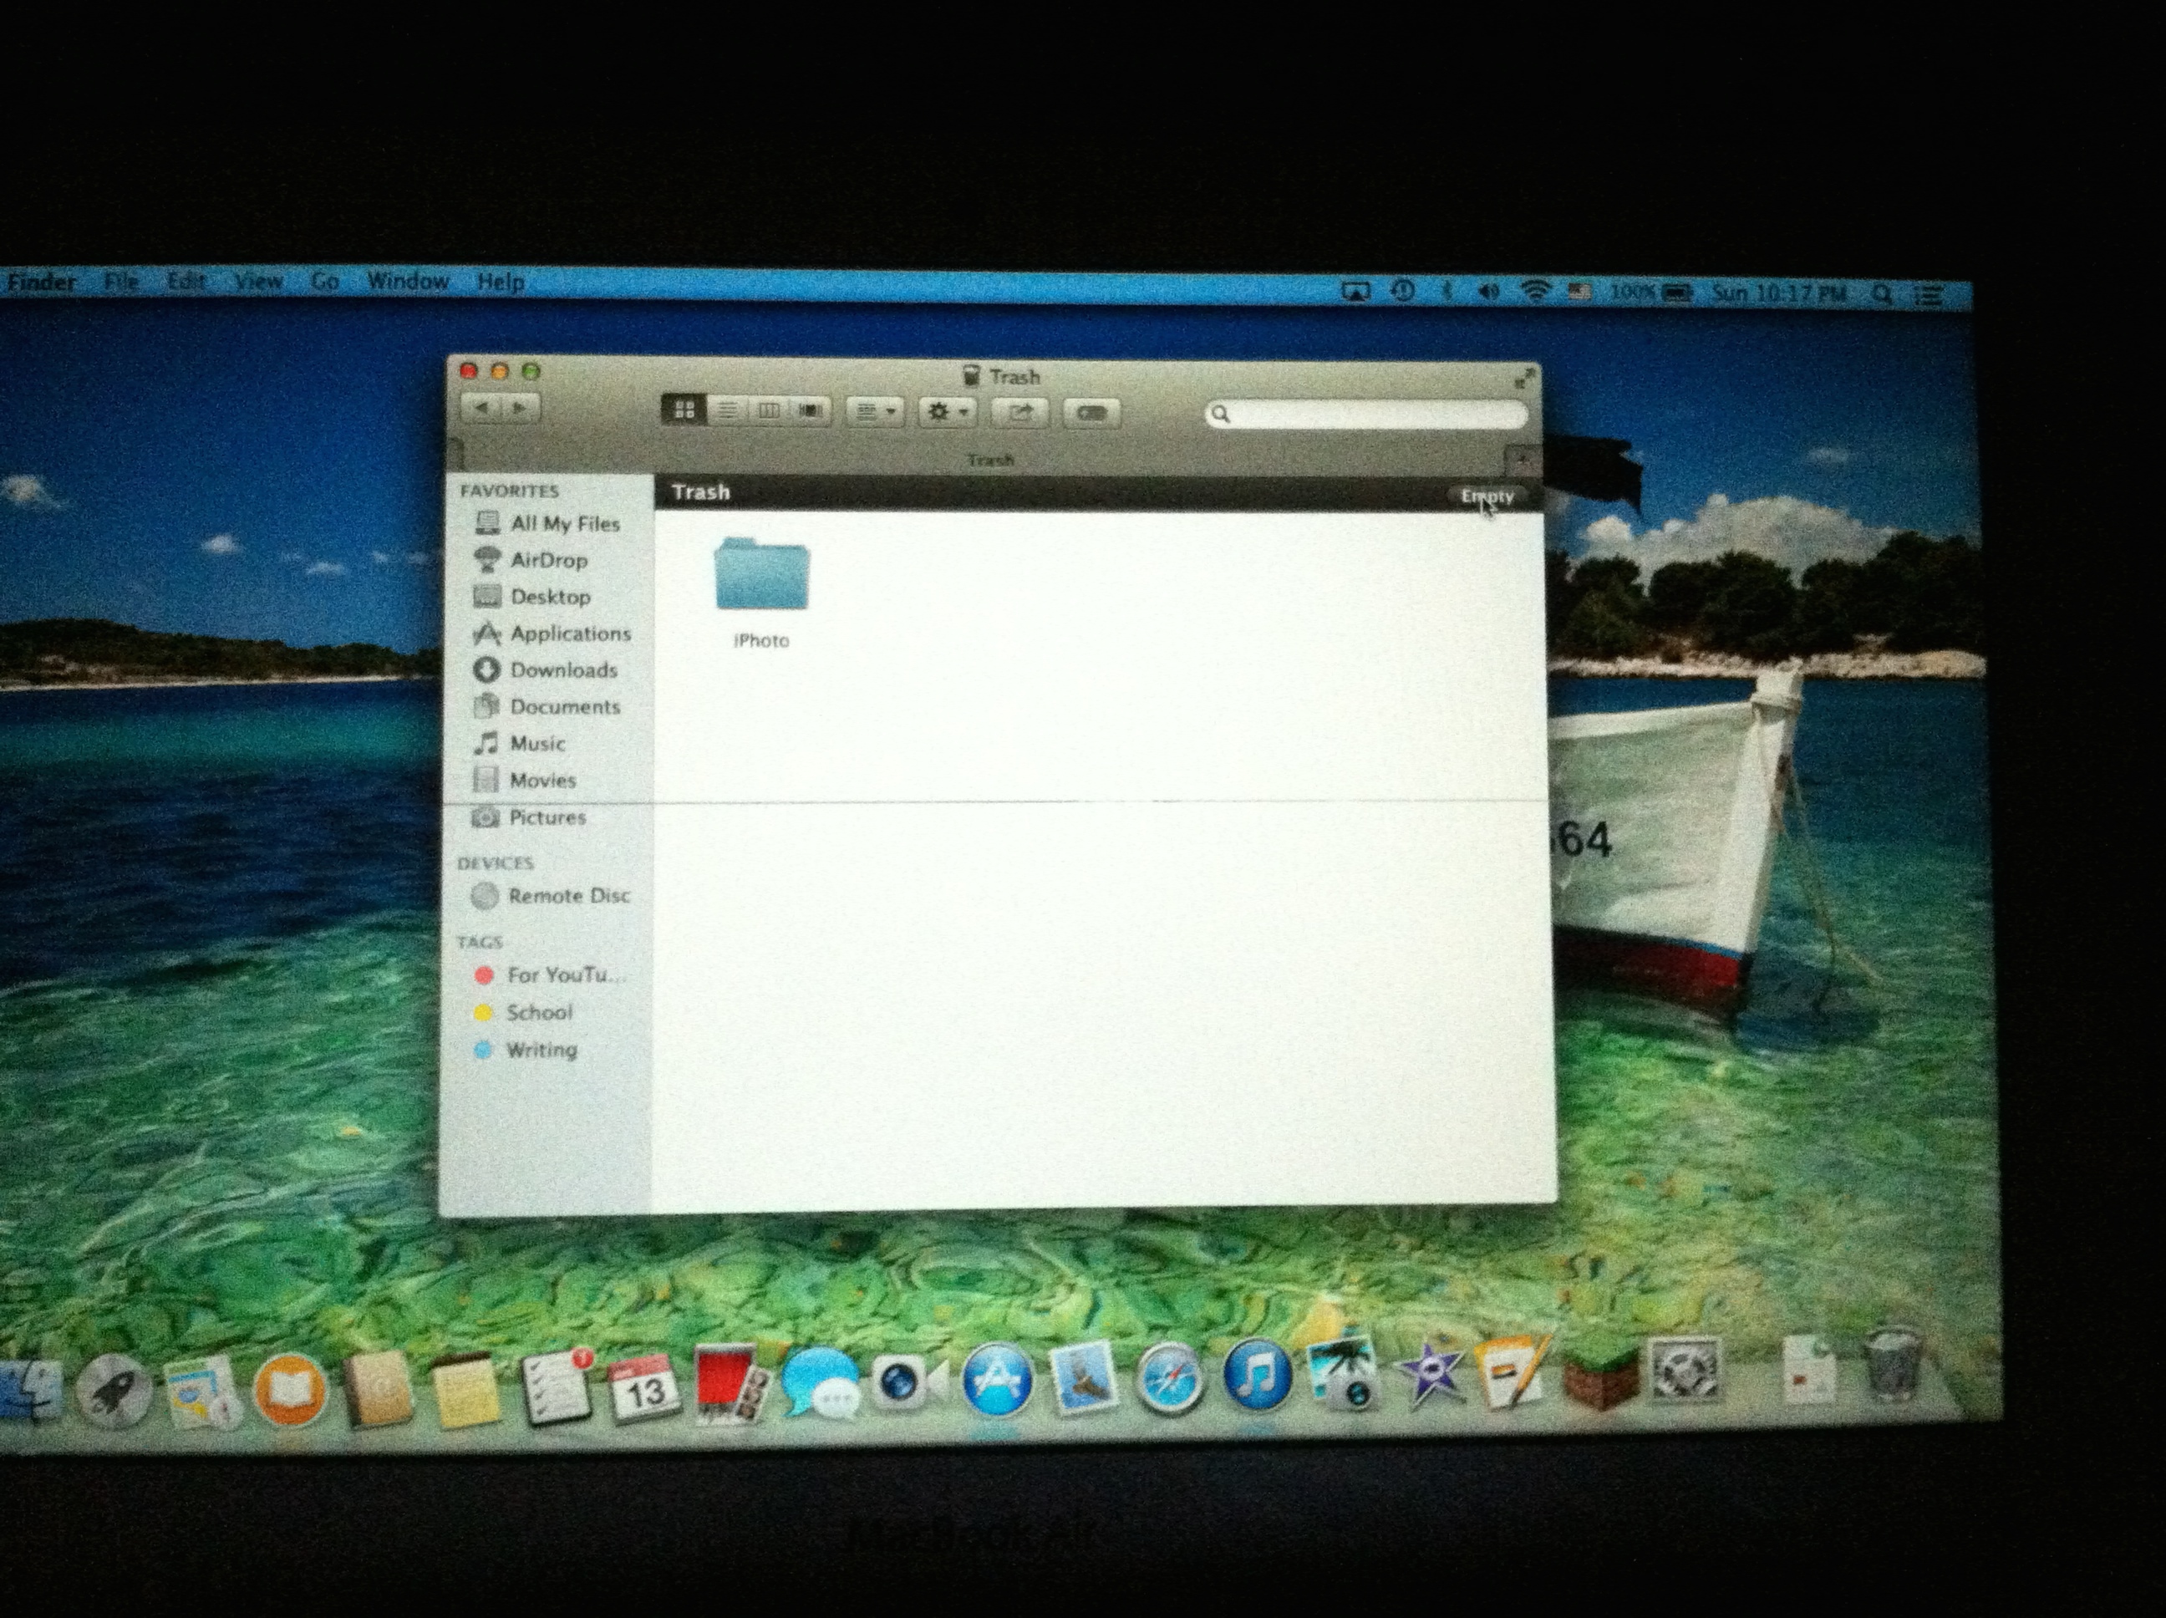Image resolution: width=2166 pixels, height=1618 pixels.
Task: Open Applications in the sidebar
Action: (569, 633)
